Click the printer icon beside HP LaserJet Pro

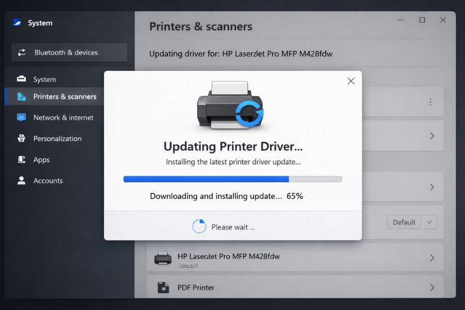[163, 258]
